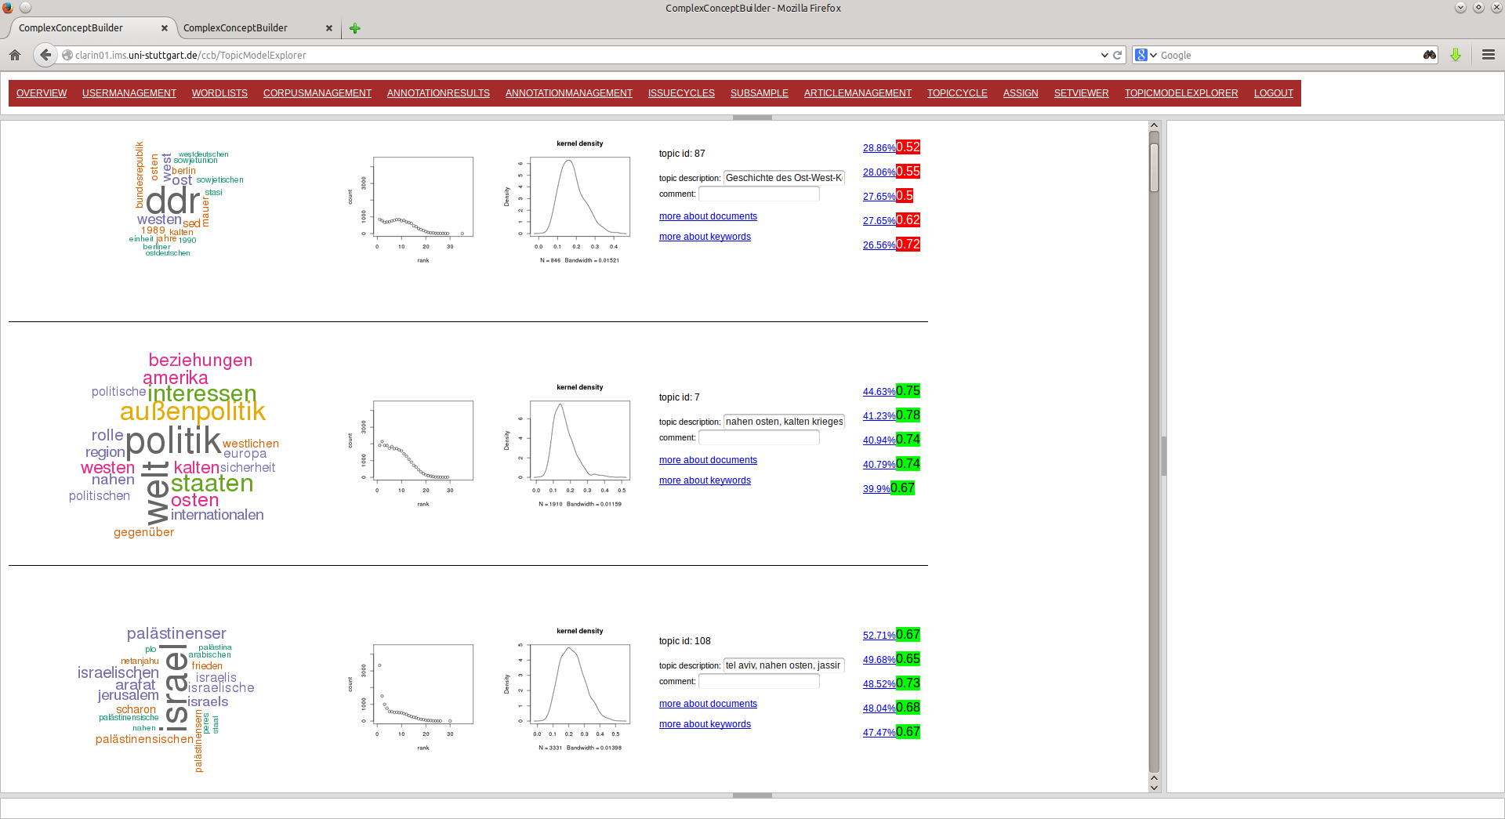Select TOPICMODELEXPLORER in the menu

(1181, 93)
